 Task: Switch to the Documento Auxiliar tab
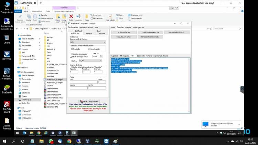click(86, 27)
